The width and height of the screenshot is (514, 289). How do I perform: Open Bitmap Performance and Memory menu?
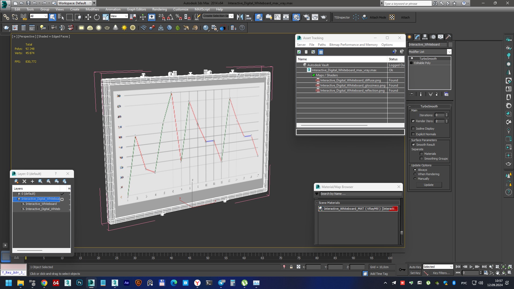click(x=354, y=45)
